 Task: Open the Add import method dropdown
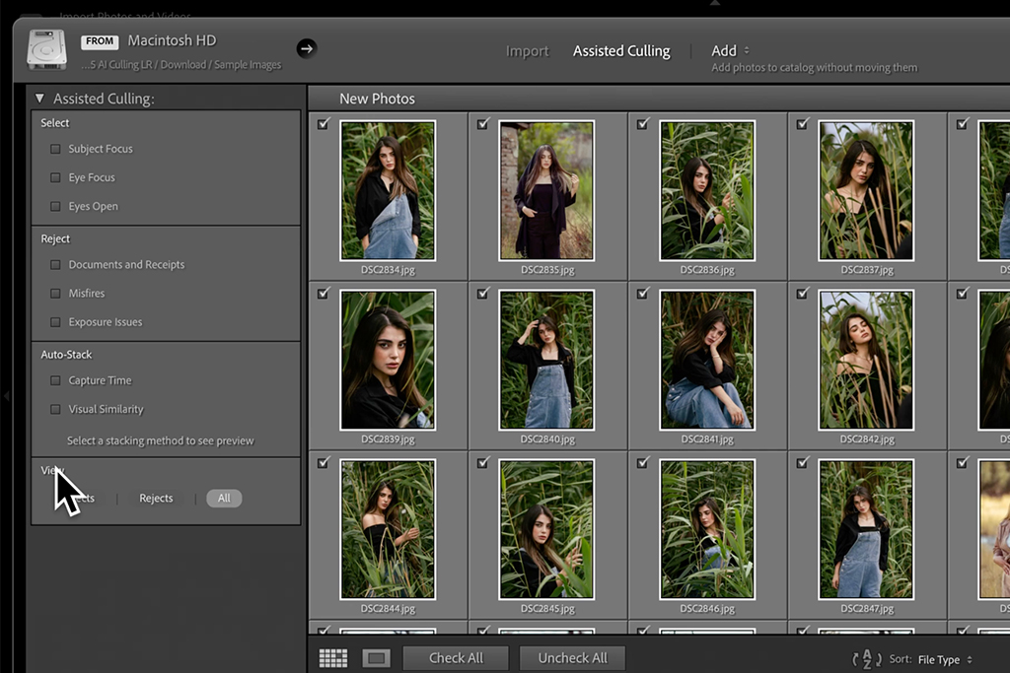point(730,50)
